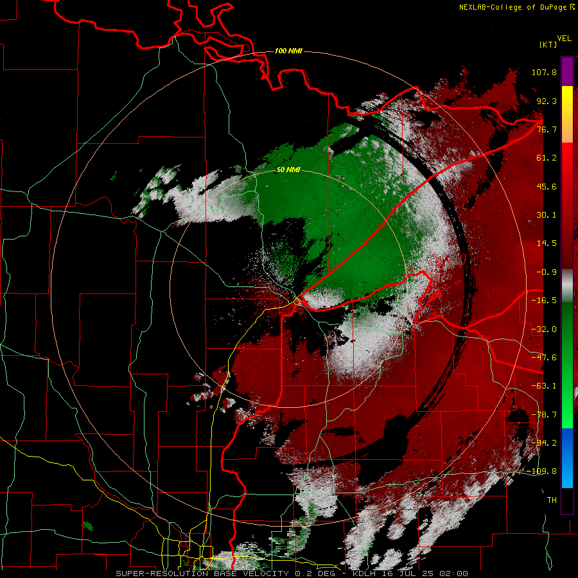Select the -16.5 scale value

tap(544, 301)
